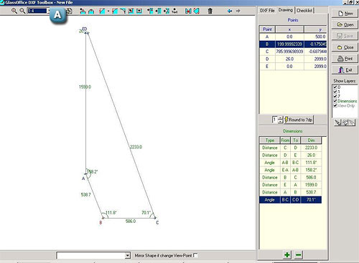Click the first add-point cyan tool icon

(x=150, y=11)
